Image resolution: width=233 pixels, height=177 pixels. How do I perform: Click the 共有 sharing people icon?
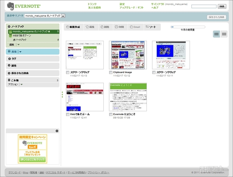[x=9, y=51]
